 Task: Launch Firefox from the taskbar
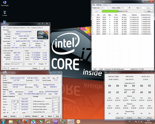click(x=26, y=122)
